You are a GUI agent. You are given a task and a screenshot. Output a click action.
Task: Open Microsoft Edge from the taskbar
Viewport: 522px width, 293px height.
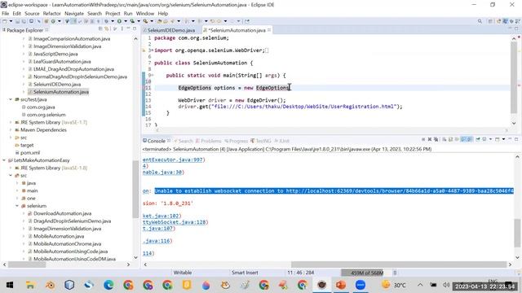pyautogui.click(x=108, y=285)
